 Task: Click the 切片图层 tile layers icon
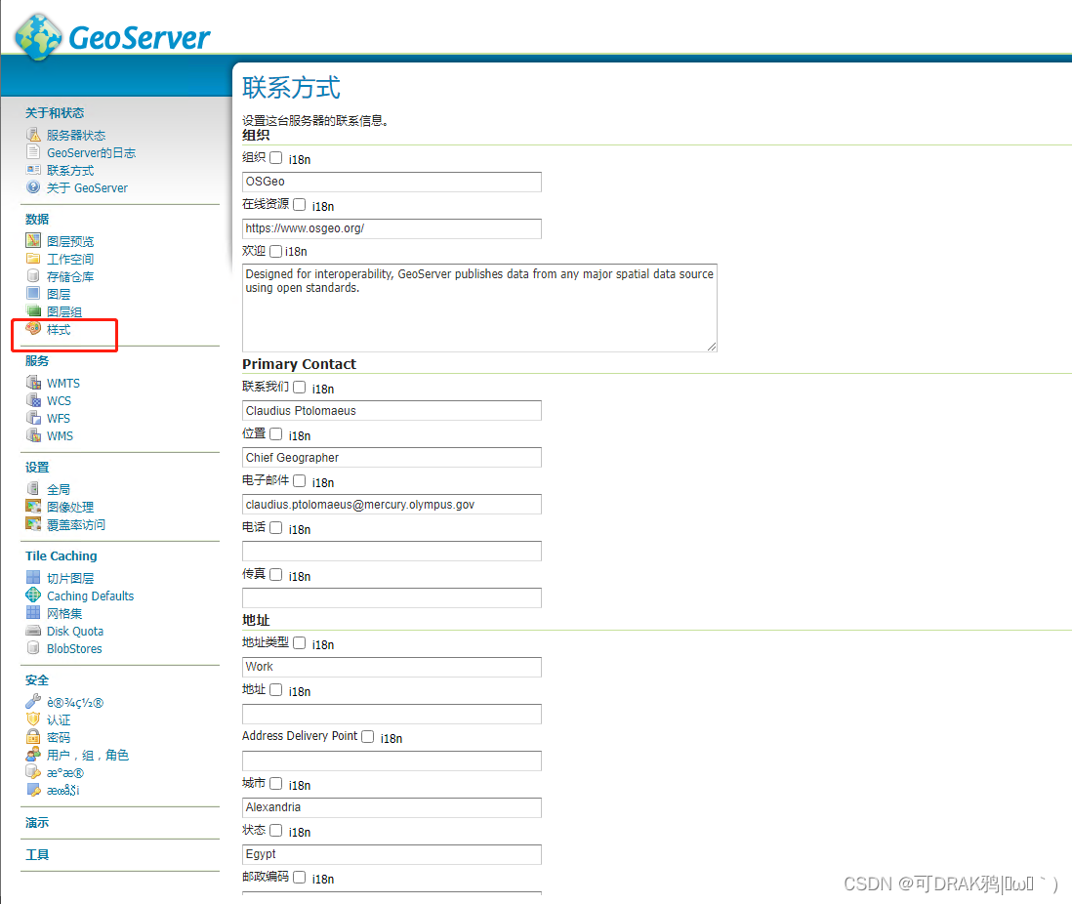pos(33,577)
